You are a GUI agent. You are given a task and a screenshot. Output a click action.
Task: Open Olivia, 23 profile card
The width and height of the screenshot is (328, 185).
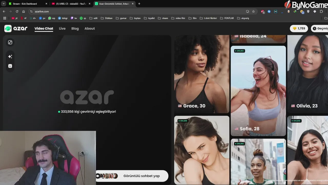tap(307, 74)
